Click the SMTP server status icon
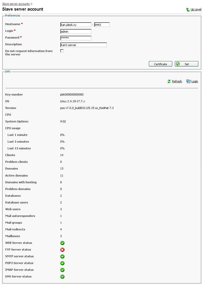Viewport: 204px width, 285px height. 62,257
